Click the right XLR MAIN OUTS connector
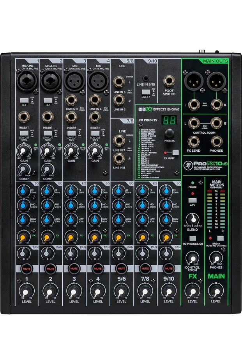Screen dimensions: 242x364 216,81
